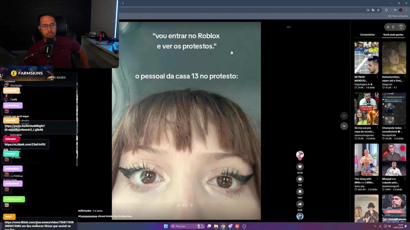Bookmark page with Chrome star icon
This screenshot has height=230, width=410.
[x=378, y=10]
